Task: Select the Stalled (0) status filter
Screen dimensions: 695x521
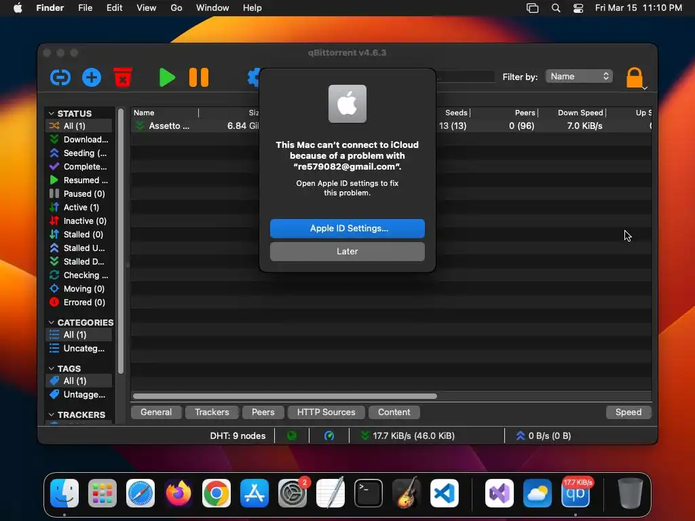Action: [79, 235]
